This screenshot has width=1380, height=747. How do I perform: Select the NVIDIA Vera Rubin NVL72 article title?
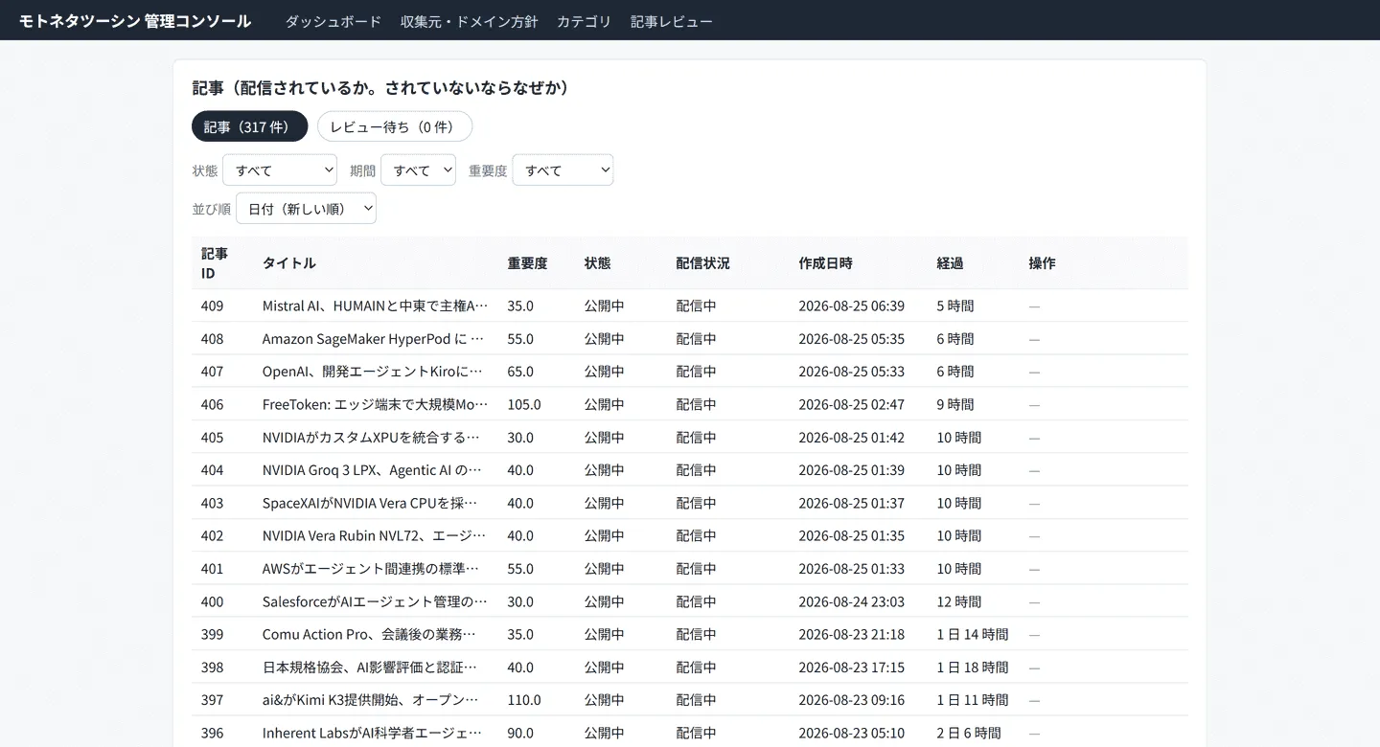pos(374,536)
